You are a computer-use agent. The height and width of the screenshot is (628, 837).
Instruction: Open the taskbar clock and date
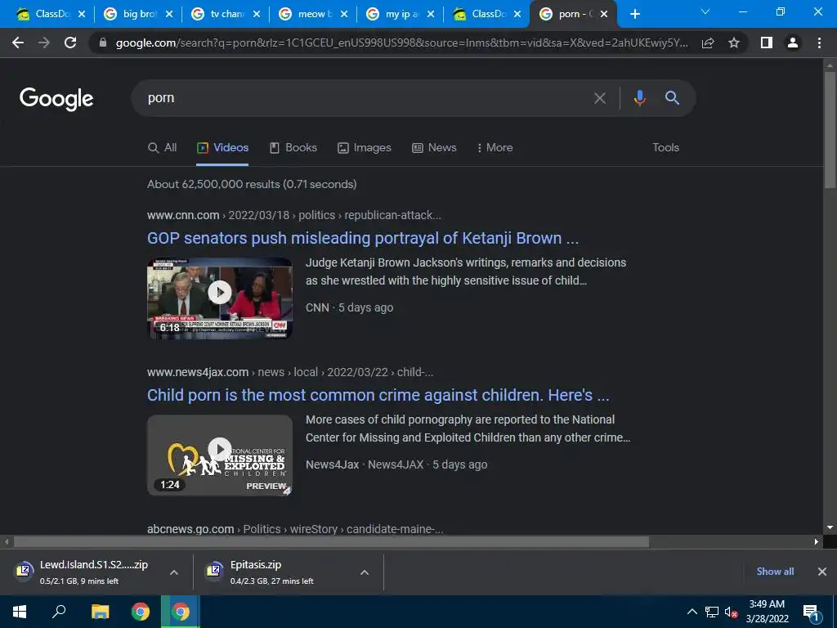[x=767, y=612]
